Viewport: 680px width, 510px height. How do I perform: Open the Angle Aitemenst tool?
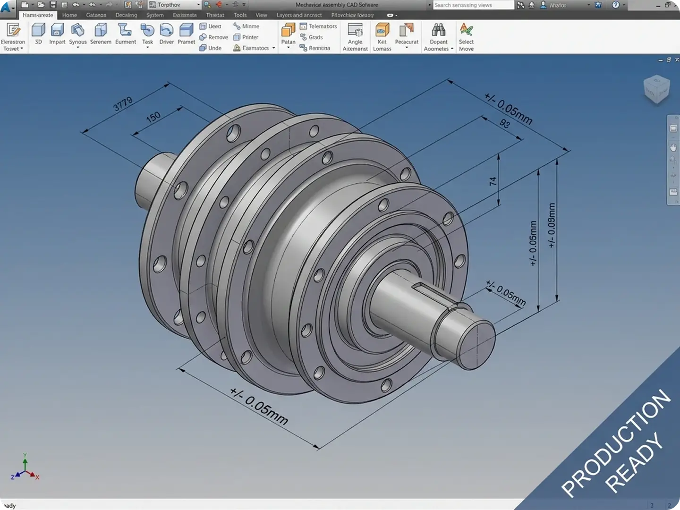[355, 35]
